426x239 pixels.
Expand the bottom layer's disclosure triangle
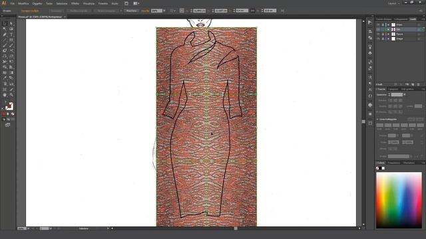[x=388, y=39]
